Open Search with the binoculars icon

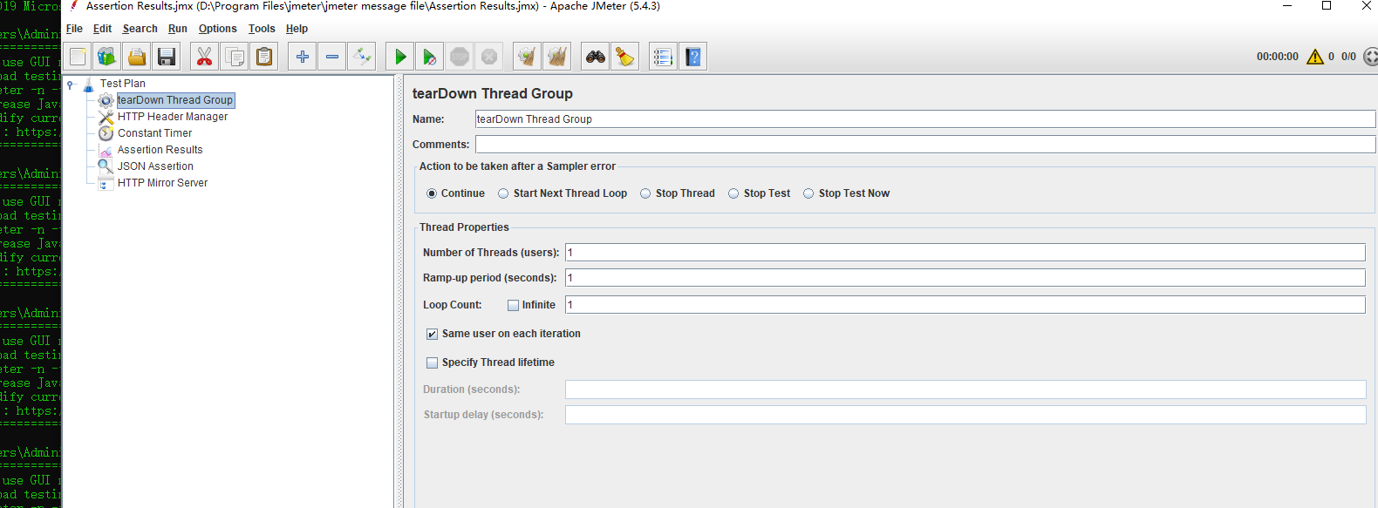point(596,57)
